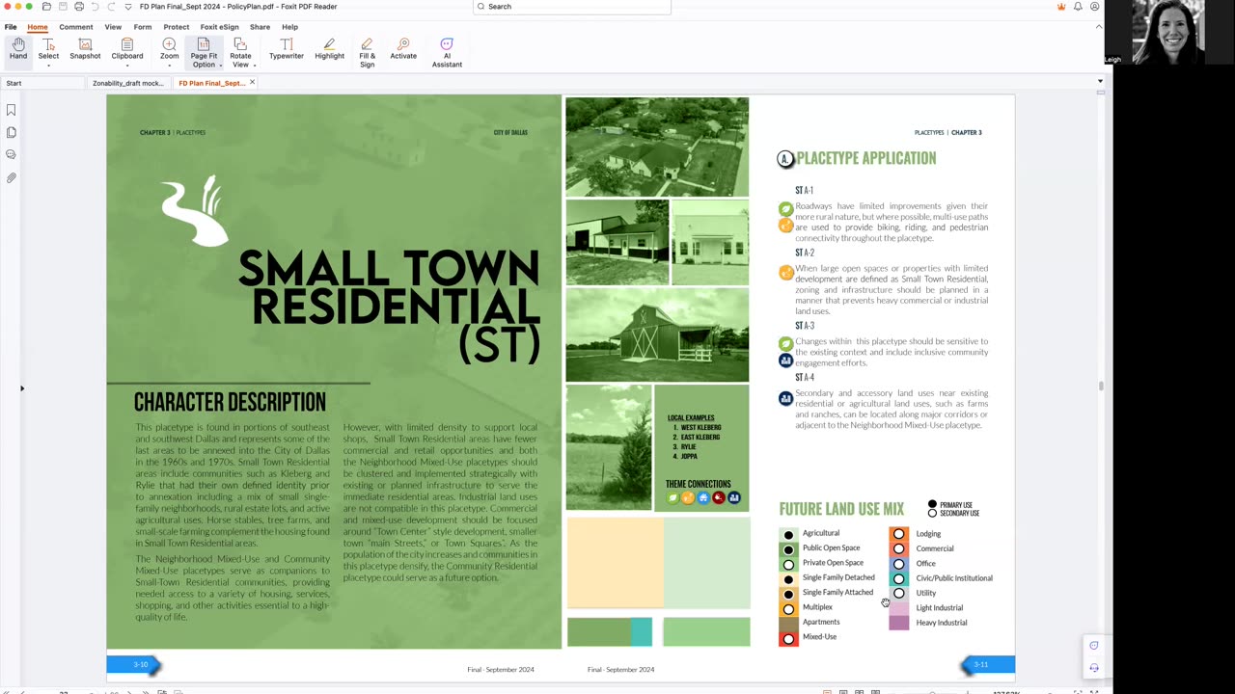
Task: Open the quick access toolbar customize chevron
Action: pyautogui.click(x=127, y=7)
